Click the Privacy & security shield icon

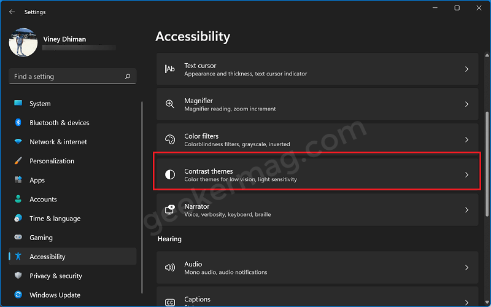click(18, 276)
